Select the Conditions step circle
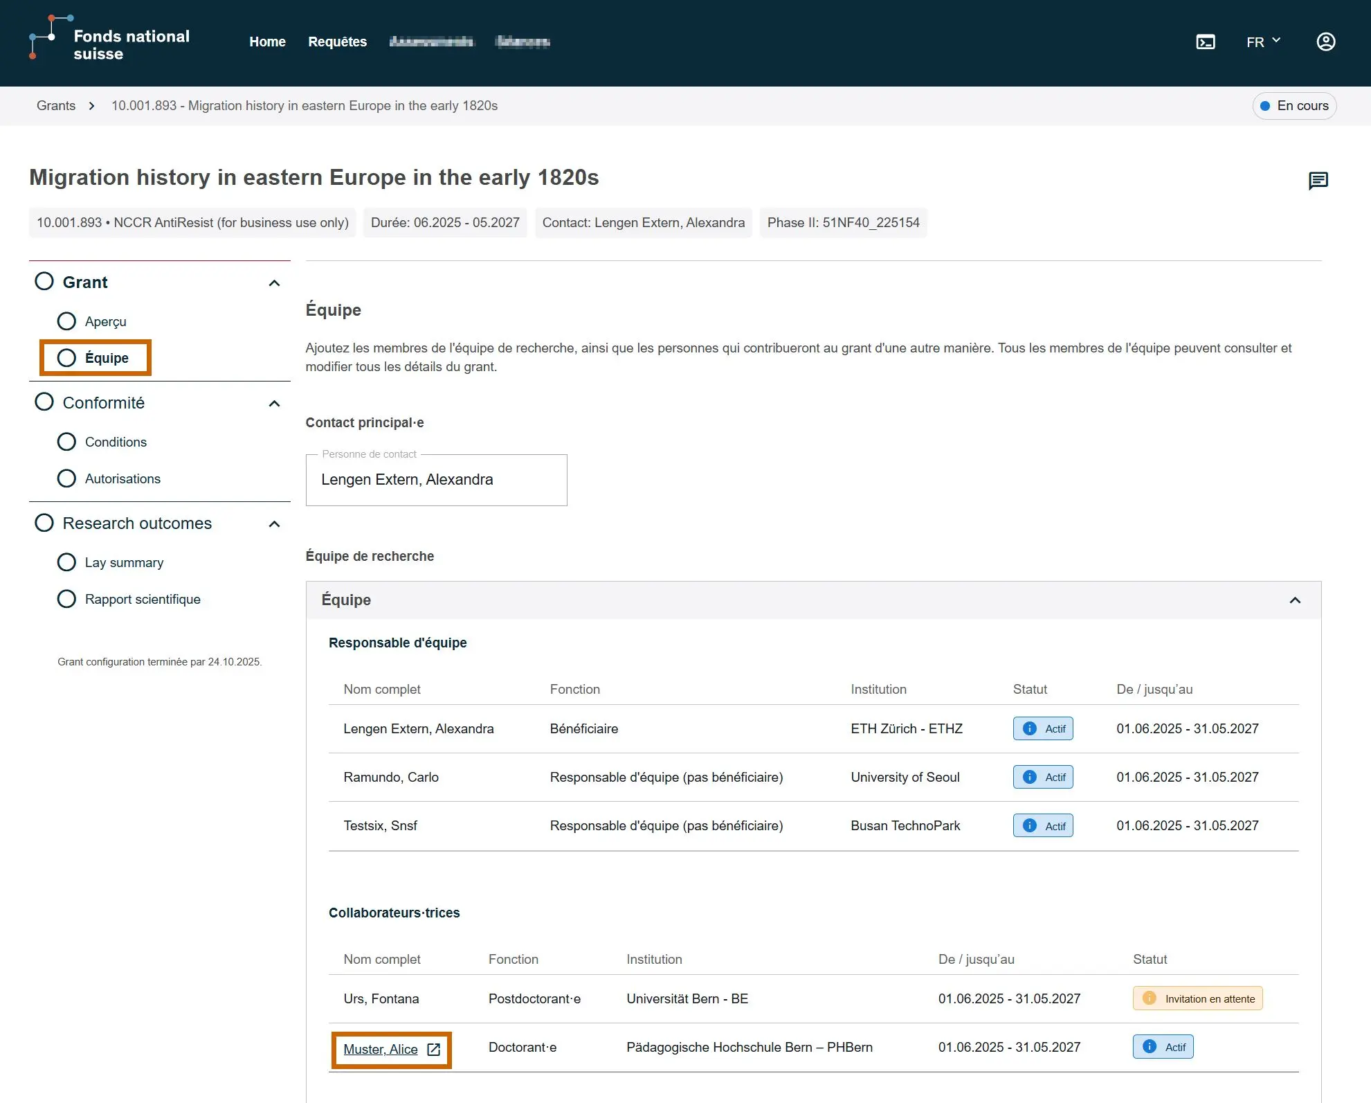The height and width of the screenshot is (1103, 1371). click(66, 442)
